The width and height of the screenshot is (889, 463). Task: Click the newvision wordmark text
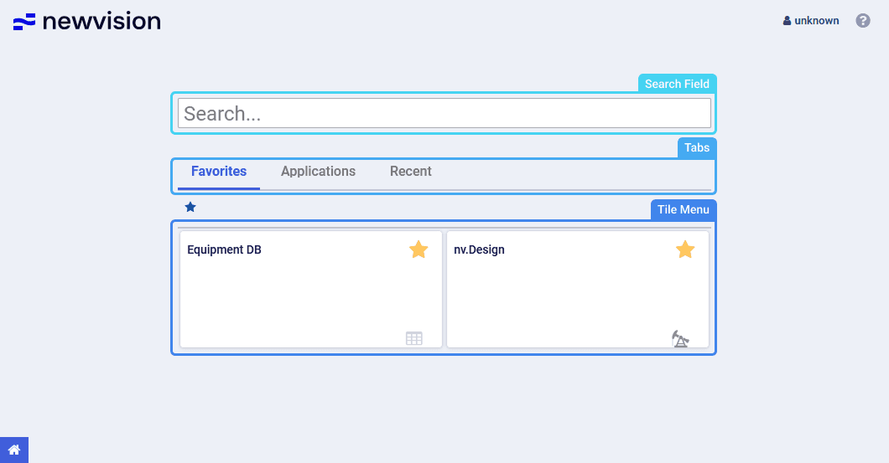coord(101,22)
